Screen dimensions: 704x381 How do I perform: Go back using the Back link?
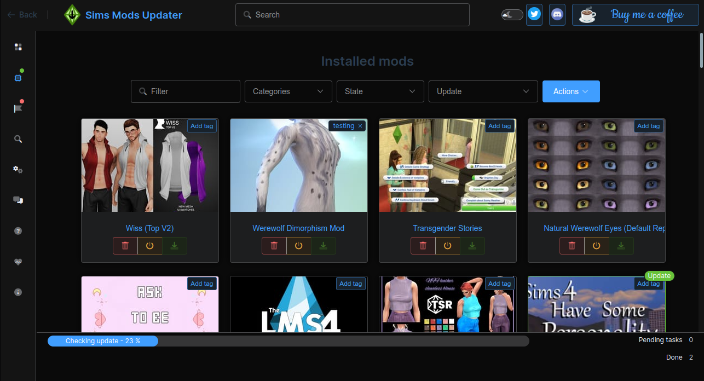[22, 15]
